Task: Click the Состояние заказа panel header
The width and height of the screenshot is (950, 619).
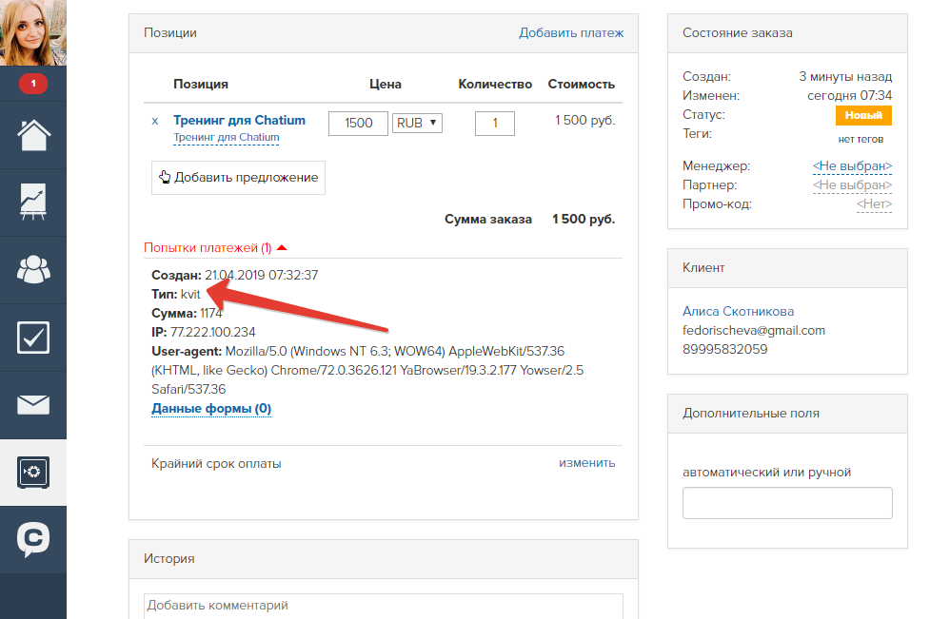Action: point(787,32)
